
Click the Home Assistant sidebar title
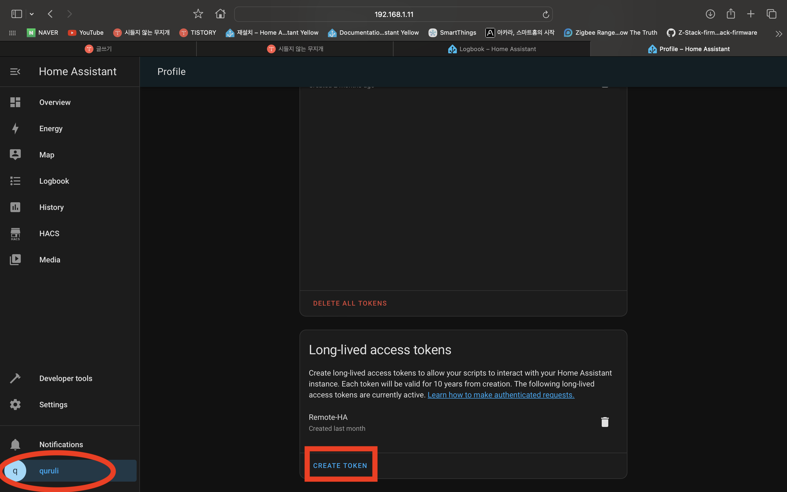(x=78, y=72)
